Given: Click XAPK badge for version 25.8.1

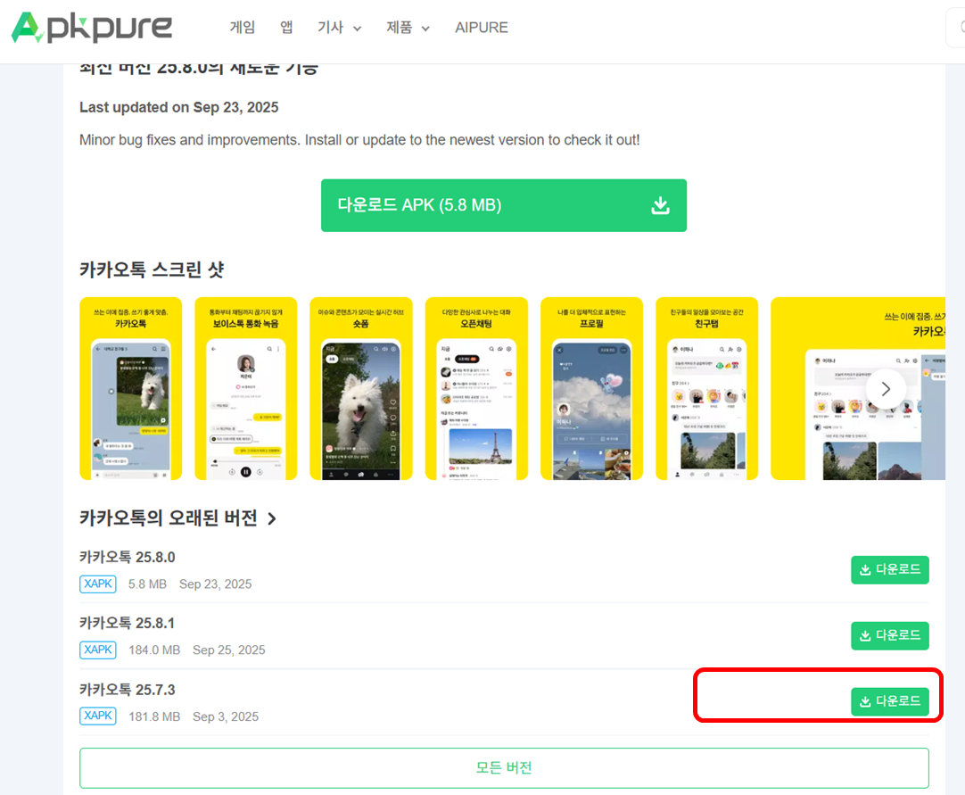Looking at the screenshot, I should pyautogui.click(x=98, y=650).
